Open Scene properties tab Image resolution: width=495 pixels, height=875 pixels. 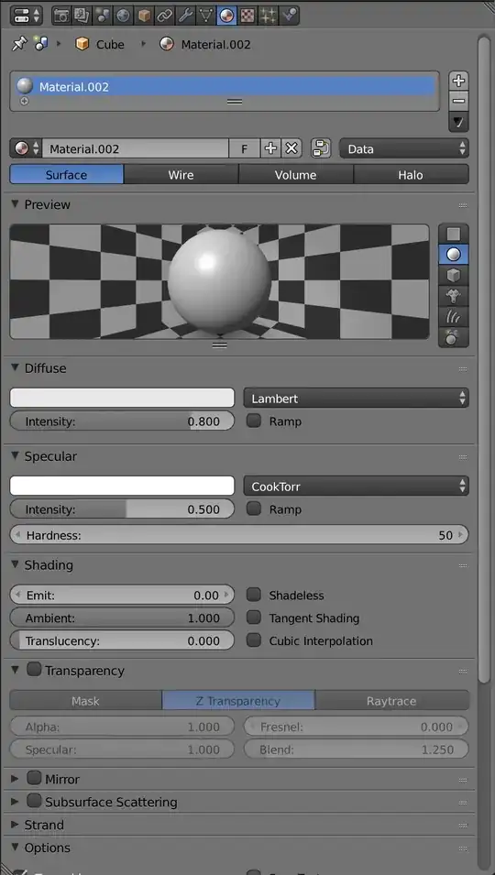tap(102, 16)
